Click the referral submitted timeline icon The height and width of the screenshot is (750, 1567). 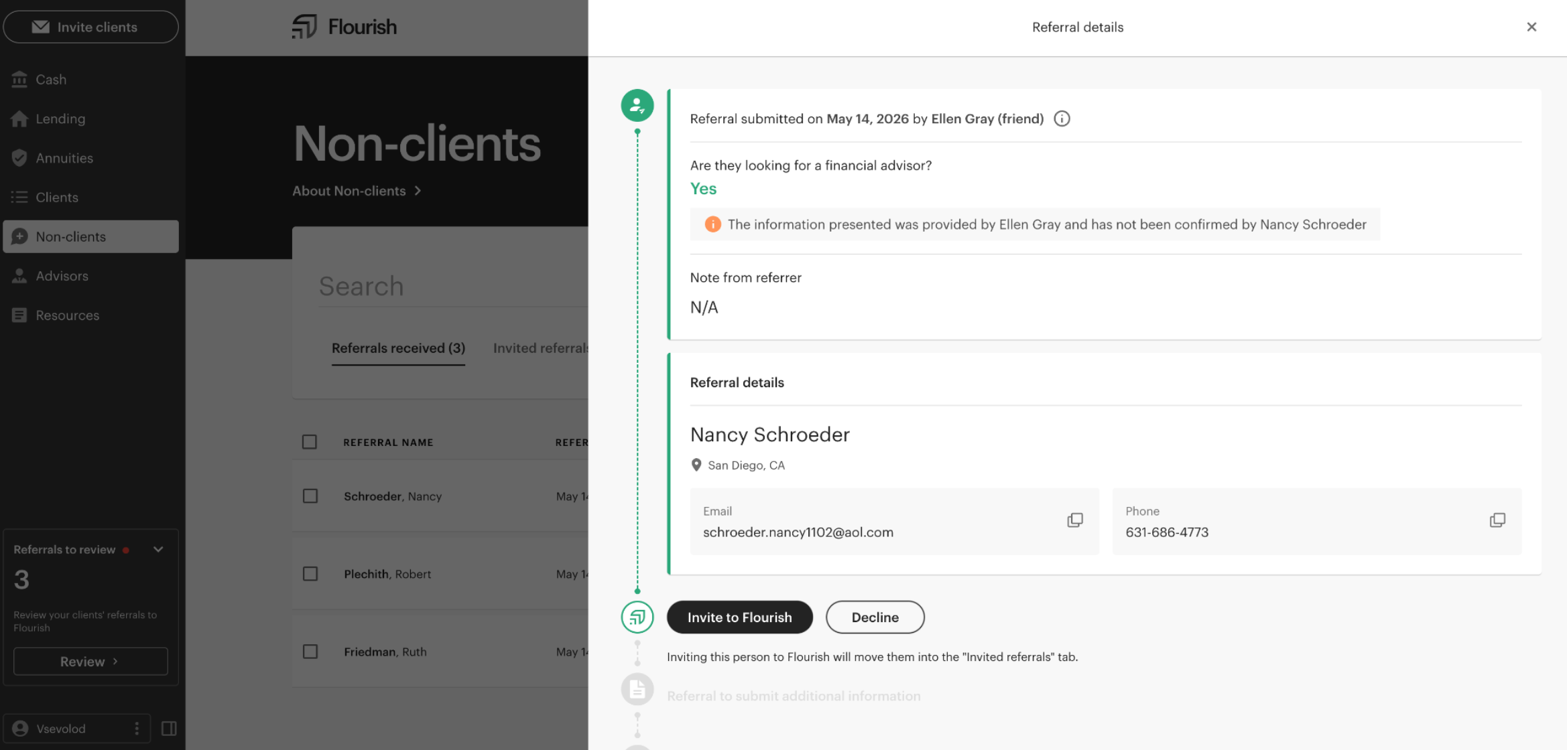[x=637, y=105]
